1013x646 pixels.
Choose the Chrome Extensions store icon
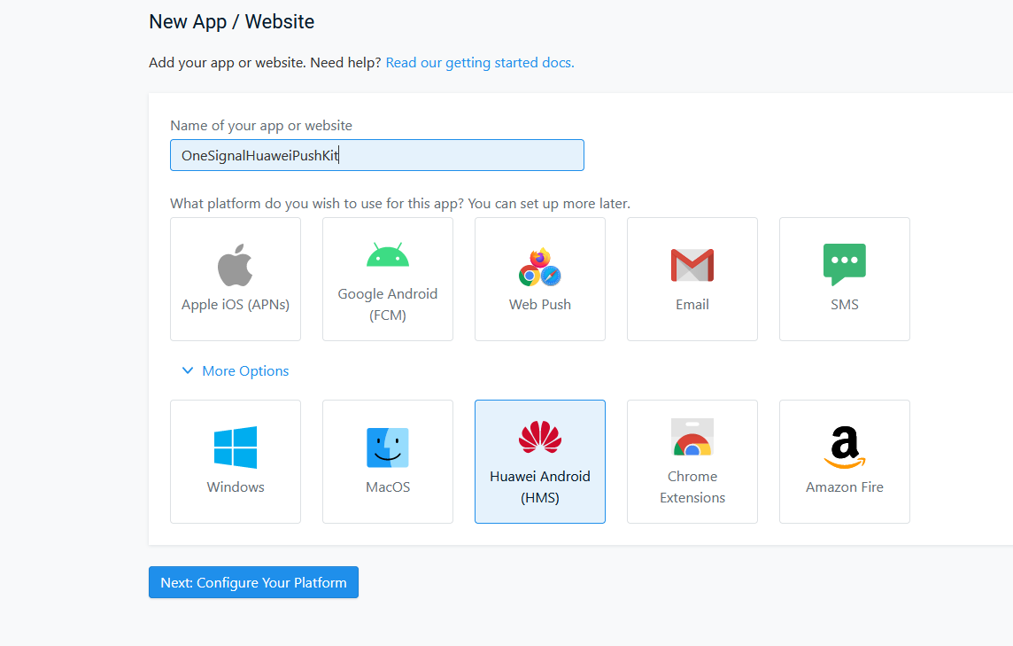[692, 437]
